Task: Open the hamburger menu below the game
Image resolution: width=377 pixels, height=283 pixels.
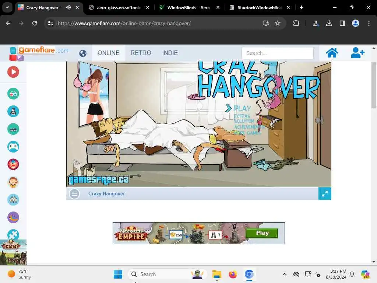Action: (74, 194)
